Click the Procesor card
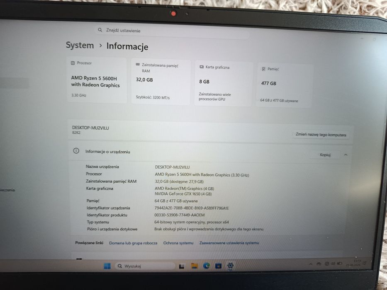Image resolution: width=387 pixels, height=290 pixels. click(97, 80)
